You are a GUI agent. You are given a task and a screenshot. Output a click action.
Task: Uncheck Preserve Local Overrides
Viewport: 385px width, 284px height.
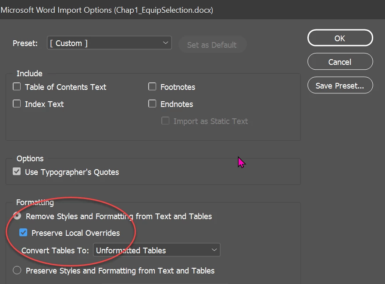[23, 232]
